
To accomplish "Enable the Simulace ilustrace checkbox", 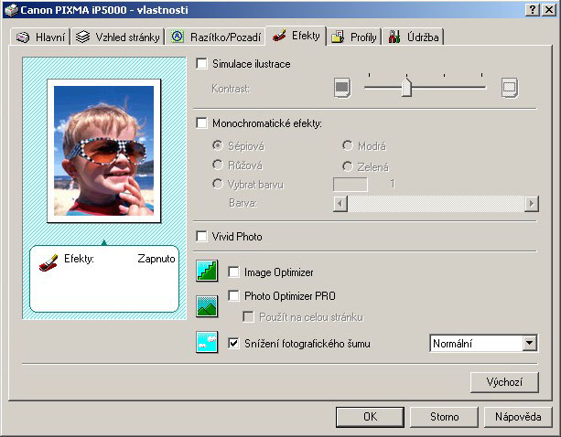I will [202, 64].
